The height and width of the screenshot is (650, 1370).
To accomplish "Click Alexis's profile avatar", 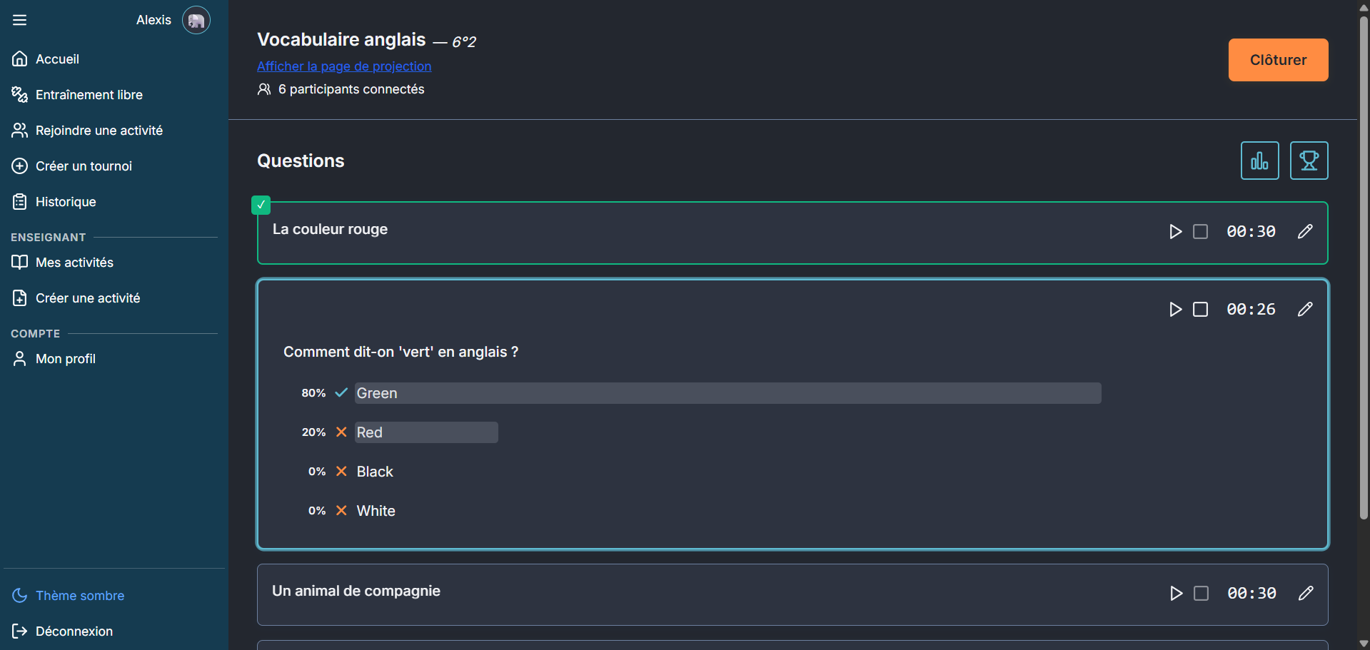I will pyautogui.click(x=196, y=20).
